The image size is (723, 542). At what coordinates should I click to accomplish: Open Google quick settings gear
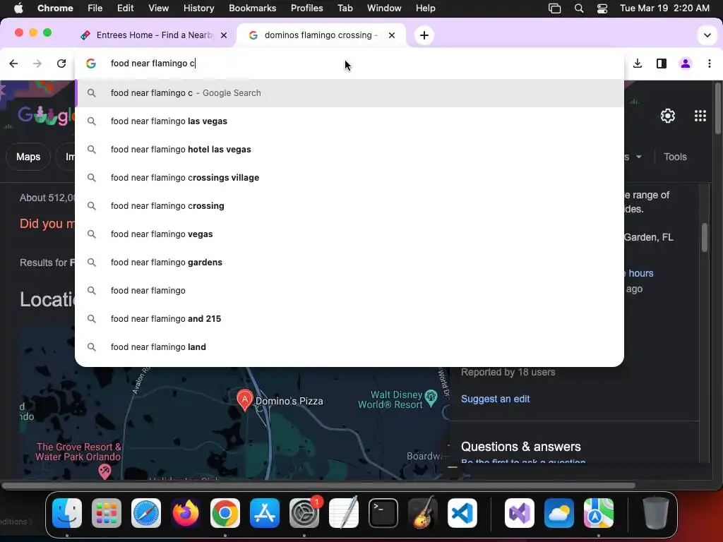coord(667,116)
